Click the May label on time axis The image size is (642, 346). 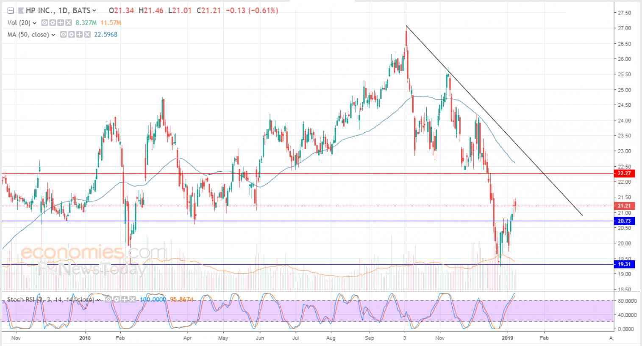pos(223,338)
